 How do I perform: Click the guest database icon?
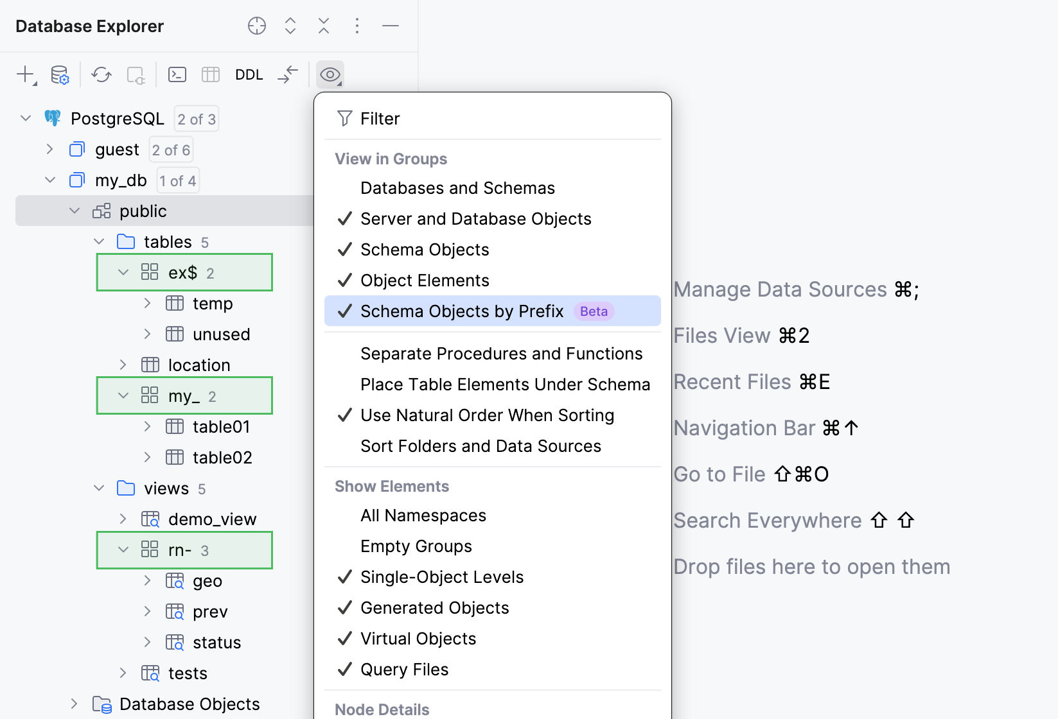[77, 150]
